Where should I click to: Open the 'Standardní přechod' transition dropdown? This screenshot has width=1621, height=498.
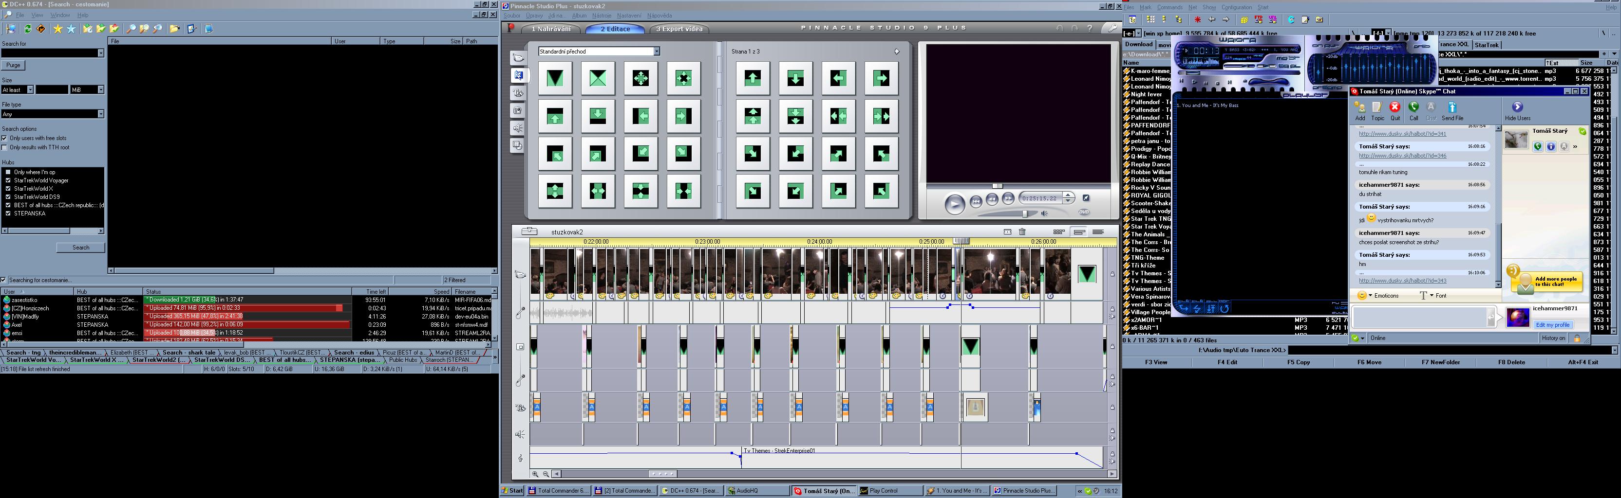[656, 52]
